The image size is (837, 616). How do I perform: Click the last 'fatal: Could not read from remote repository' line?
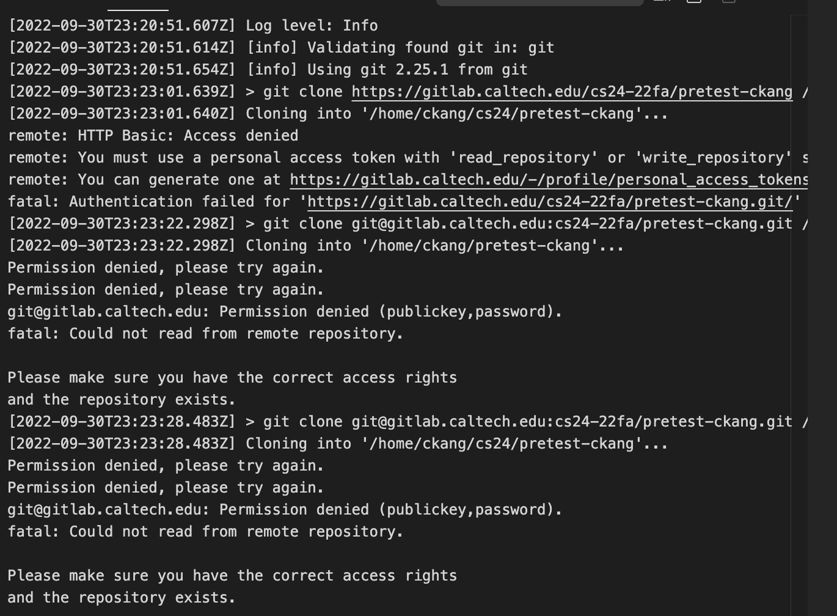(x=205, y=532)
